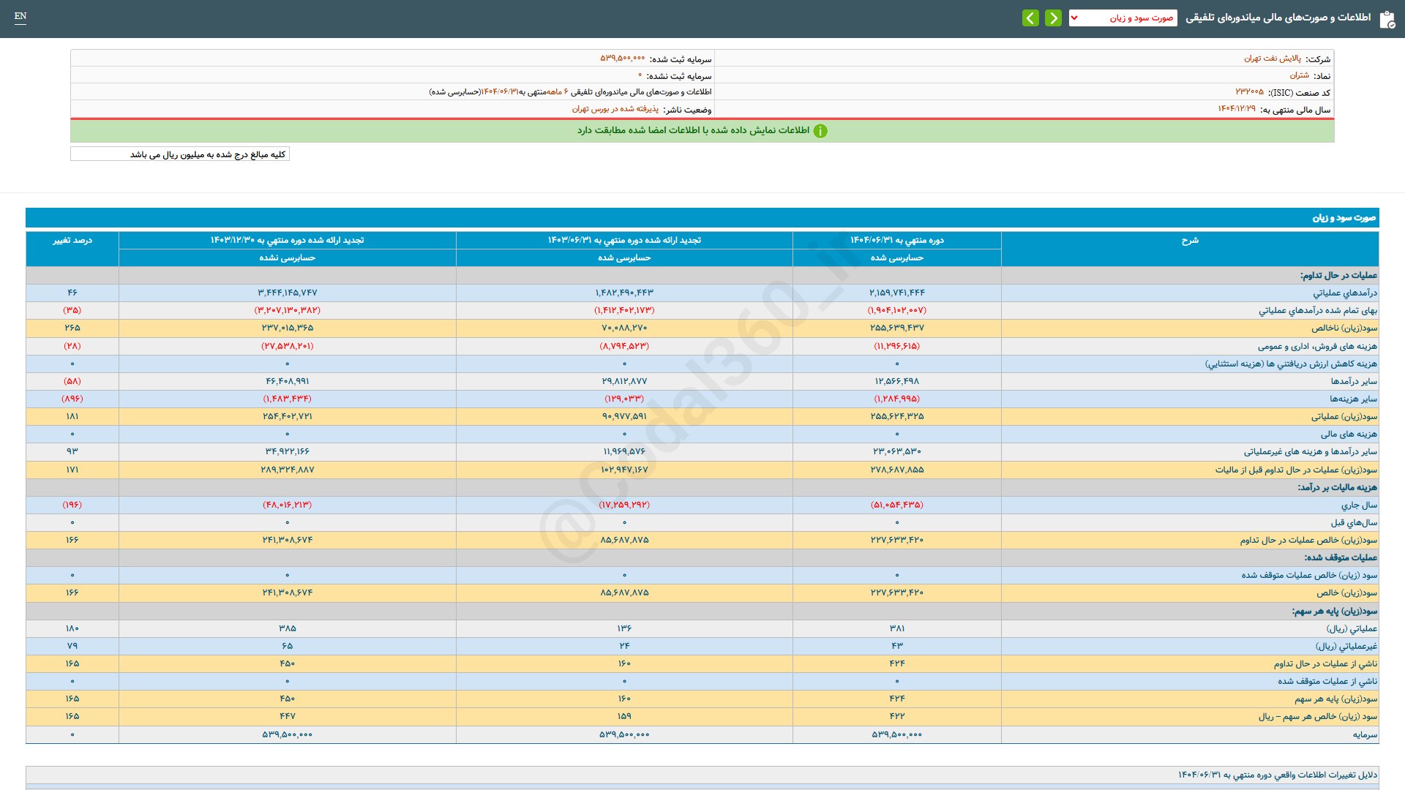Screen dimensions: 1405x790
Task: Click the red dropdown arrow in statement selector
Action: click(1074, 18)
